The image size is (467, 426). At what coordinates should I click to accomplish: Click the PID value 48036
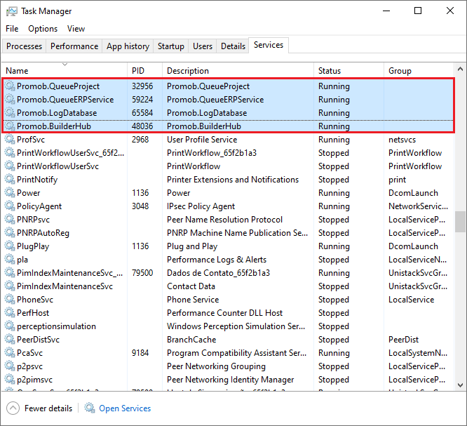(x=142, y=126)
